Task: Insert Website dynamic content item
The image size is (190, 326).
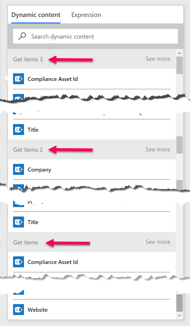Action: [38, 310]
